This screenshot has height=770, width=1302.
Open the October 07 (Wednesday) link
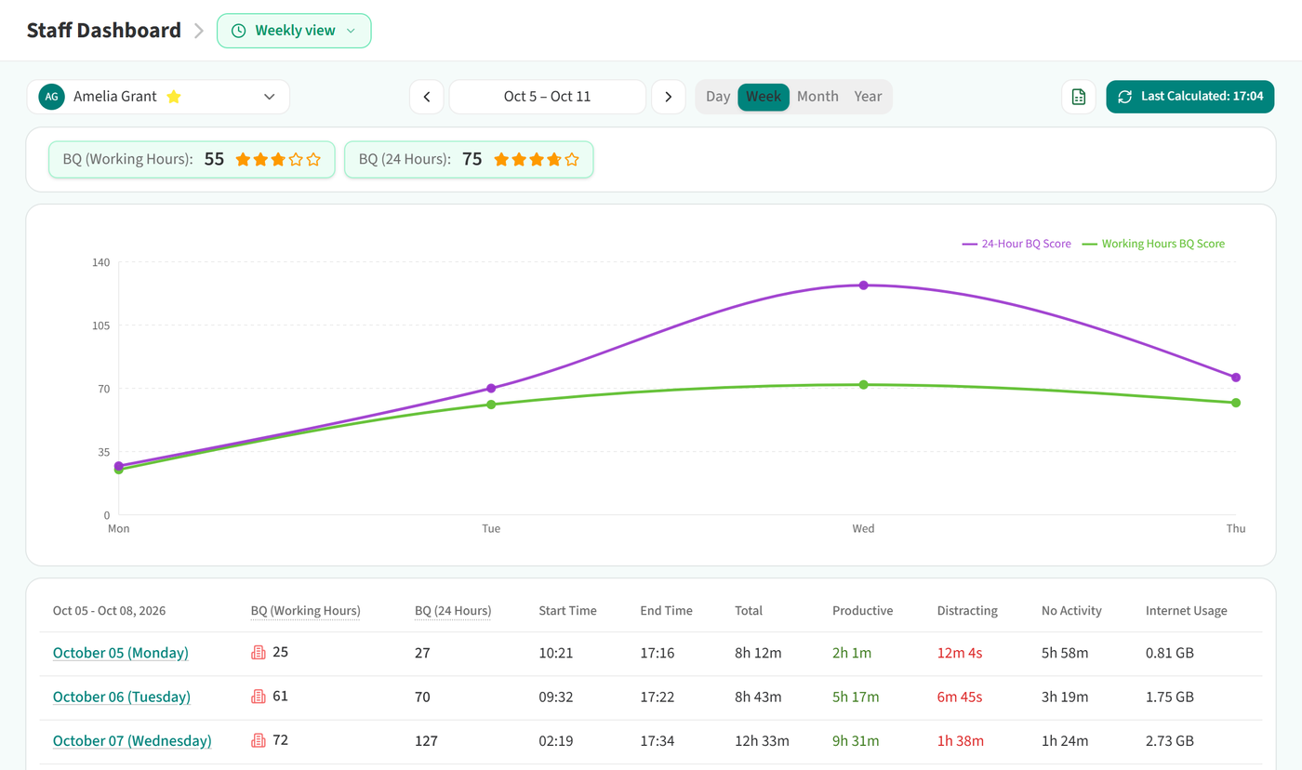pyautogui.click(x=132, y=741)
